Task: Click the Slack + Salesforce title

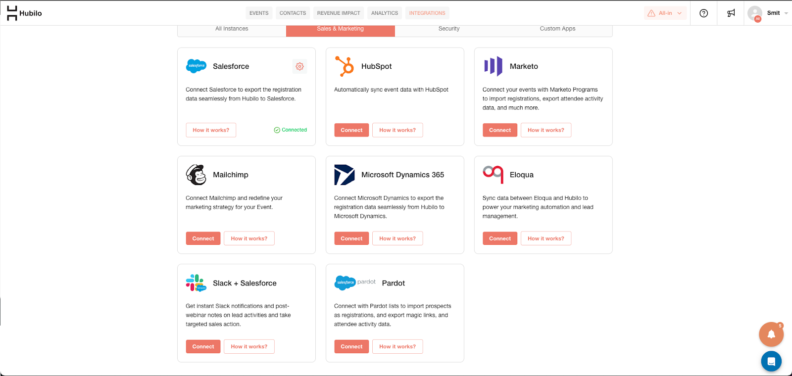Action: pyautogui.click(x=245, y=283)
